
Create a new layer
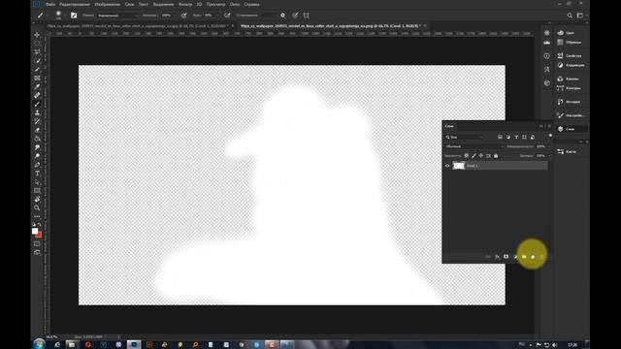533,257
